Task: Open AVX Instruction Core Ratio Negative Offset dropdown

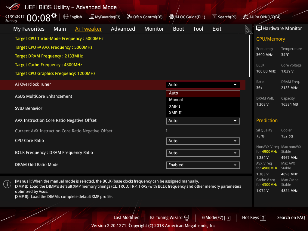Action: [x=203, y=121]
